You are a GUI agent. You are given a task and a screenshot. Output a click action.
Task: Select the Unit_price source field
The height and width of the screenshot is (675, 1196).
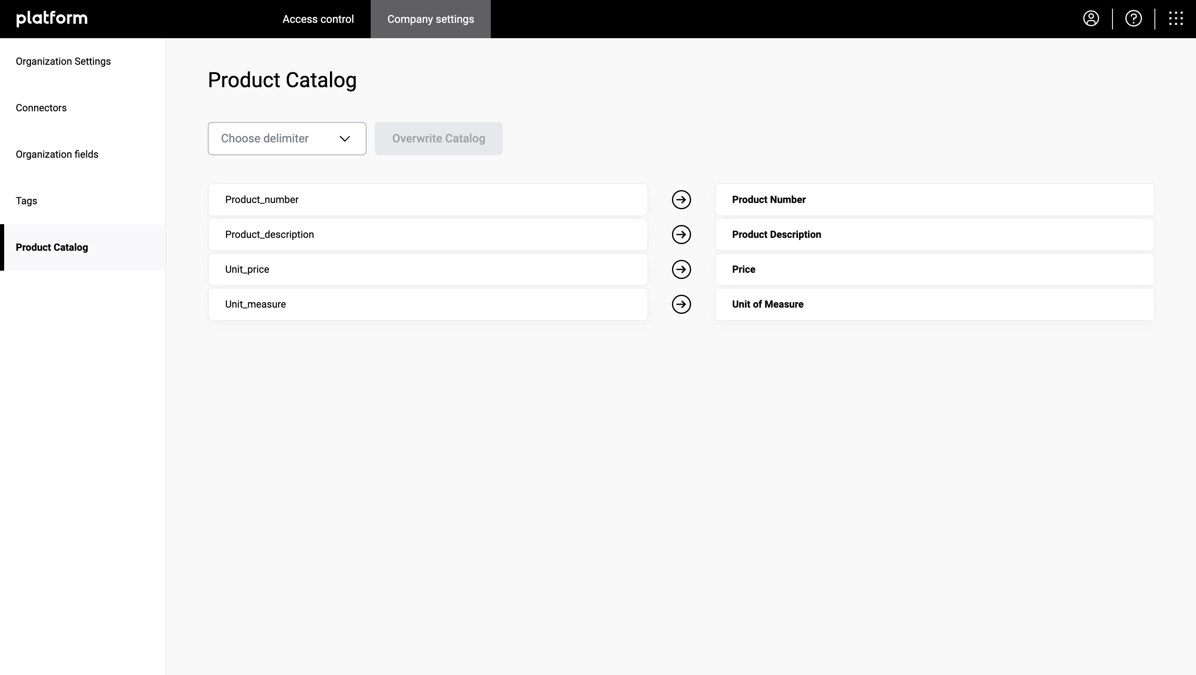click(x=428, y=269)
